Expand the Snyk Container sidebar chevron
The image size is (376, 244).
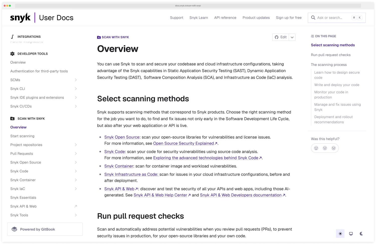tap(76, 180)
